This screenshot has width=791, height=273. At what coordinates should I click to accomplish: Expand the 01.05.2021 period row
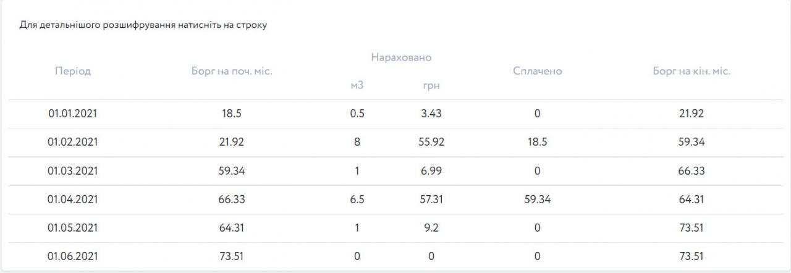73,228
